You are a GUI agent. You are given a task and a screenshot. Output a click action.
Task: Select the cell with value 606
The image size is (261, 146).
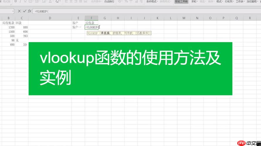coord(22,32)
